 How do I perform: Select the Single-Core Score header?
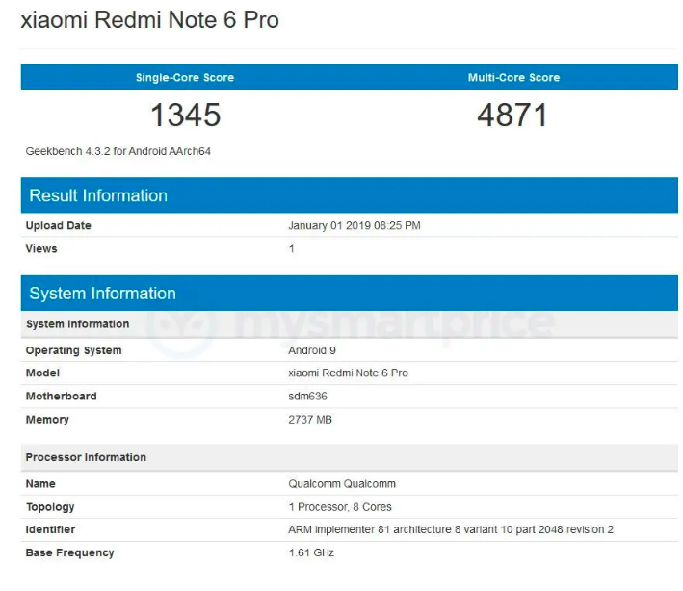tap(185, 77)
